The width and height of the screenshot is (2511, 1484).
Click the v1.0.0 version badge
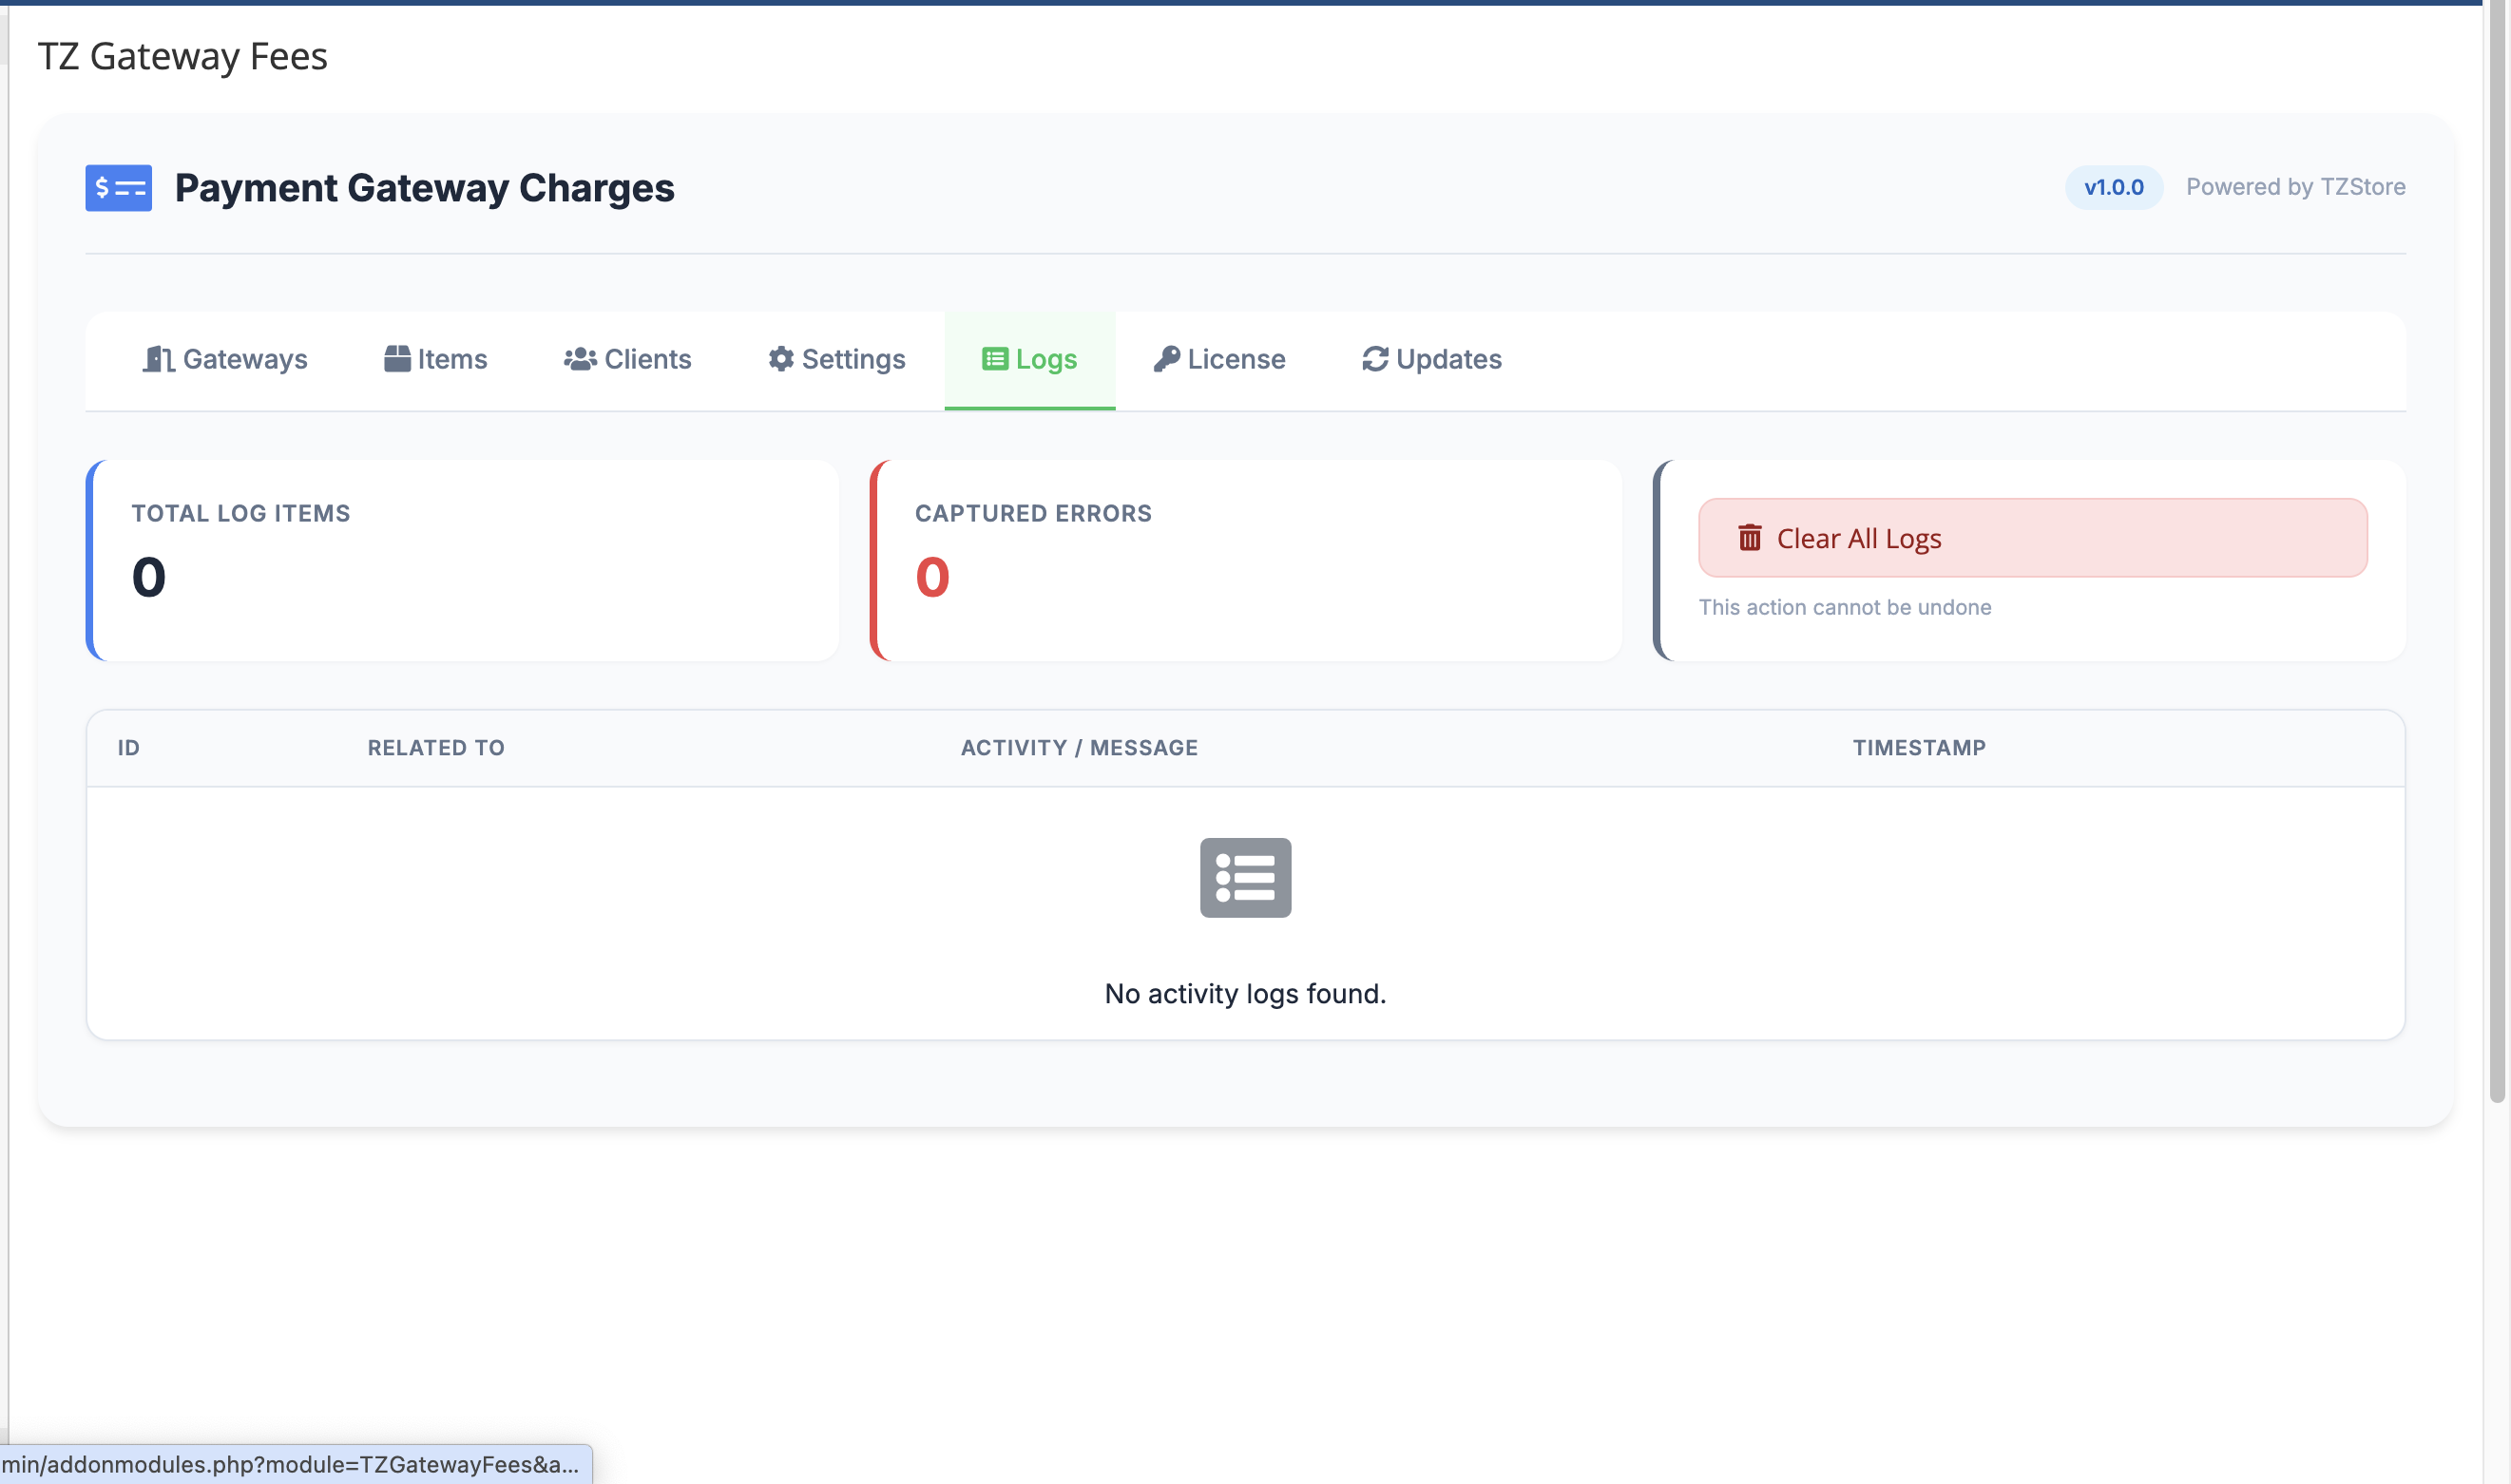(x=2113, y=187)
